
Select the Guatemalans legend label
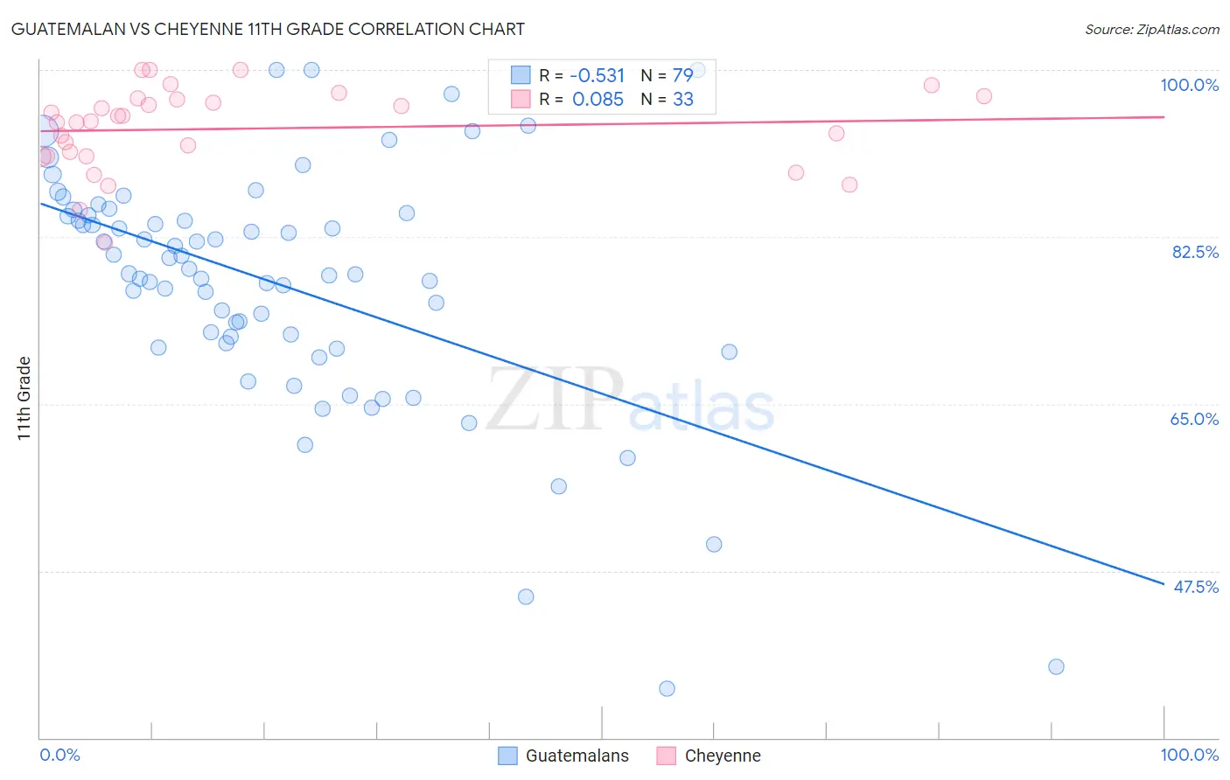tap(577, 756)
